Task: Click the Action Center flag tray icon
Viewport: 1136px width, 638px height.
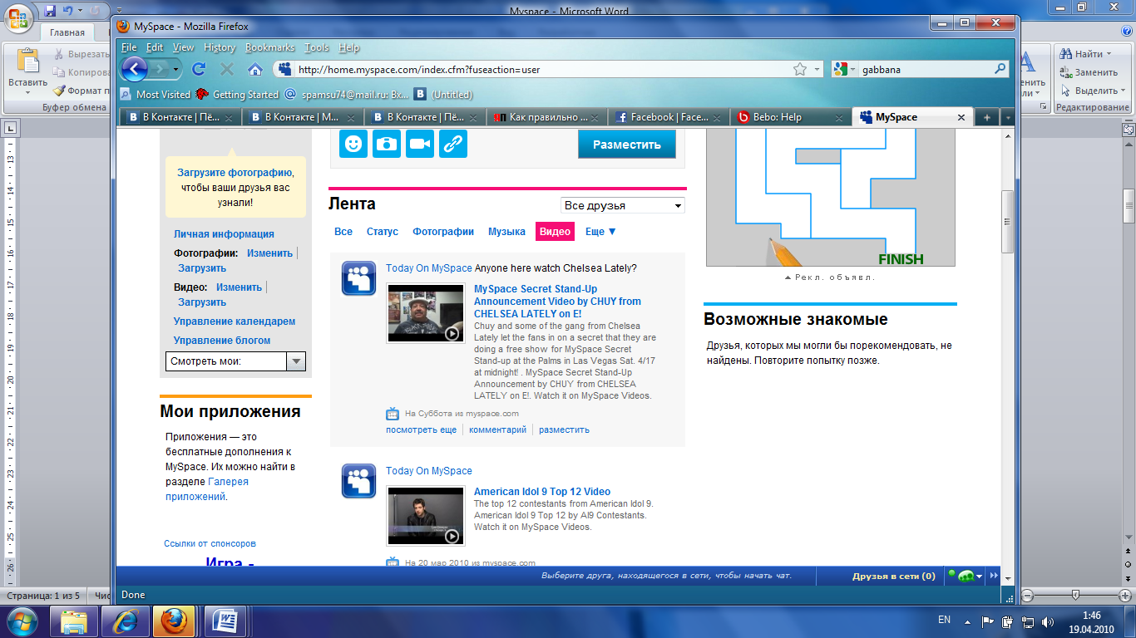Action: [x=989, y=621]
